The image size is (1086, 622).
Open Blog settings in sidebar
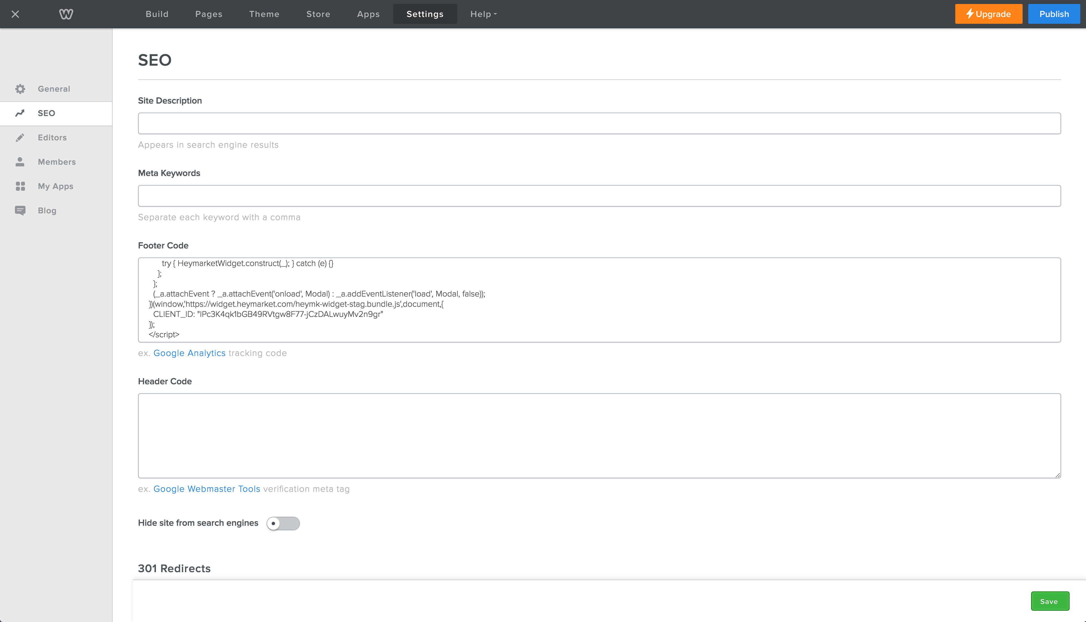56,211
